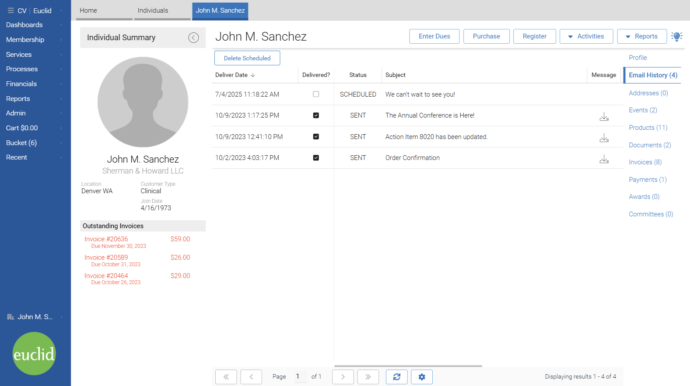Open Payments (1) section
690x386 pixels.
pyautogui.click(x=648, y=180)
